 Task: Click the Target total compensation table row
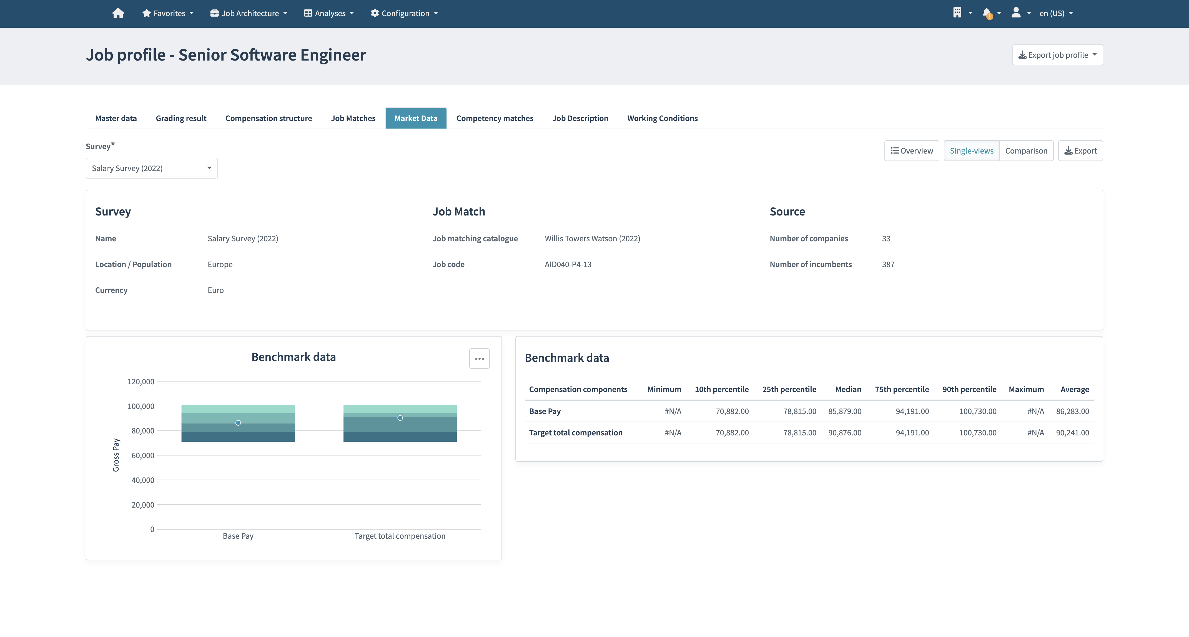[575, 433]
